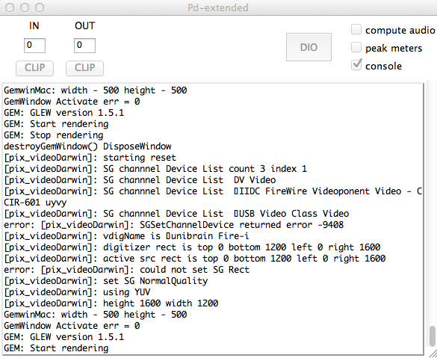This screenshot has width=437, height=358.
Task: Enable the compute audio checkbox
Action: click(x=356, y=29)
